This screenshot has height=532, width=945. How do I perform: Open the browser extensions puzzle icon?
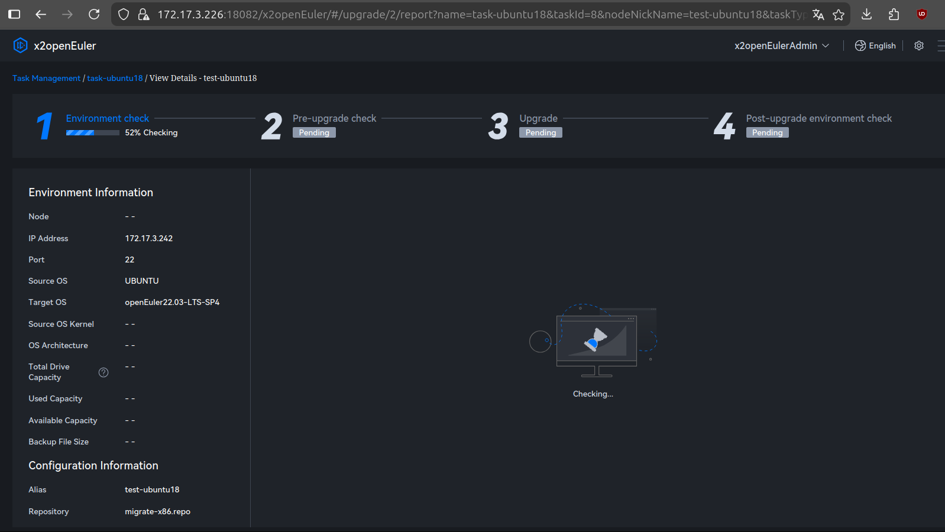pos(894,14)
